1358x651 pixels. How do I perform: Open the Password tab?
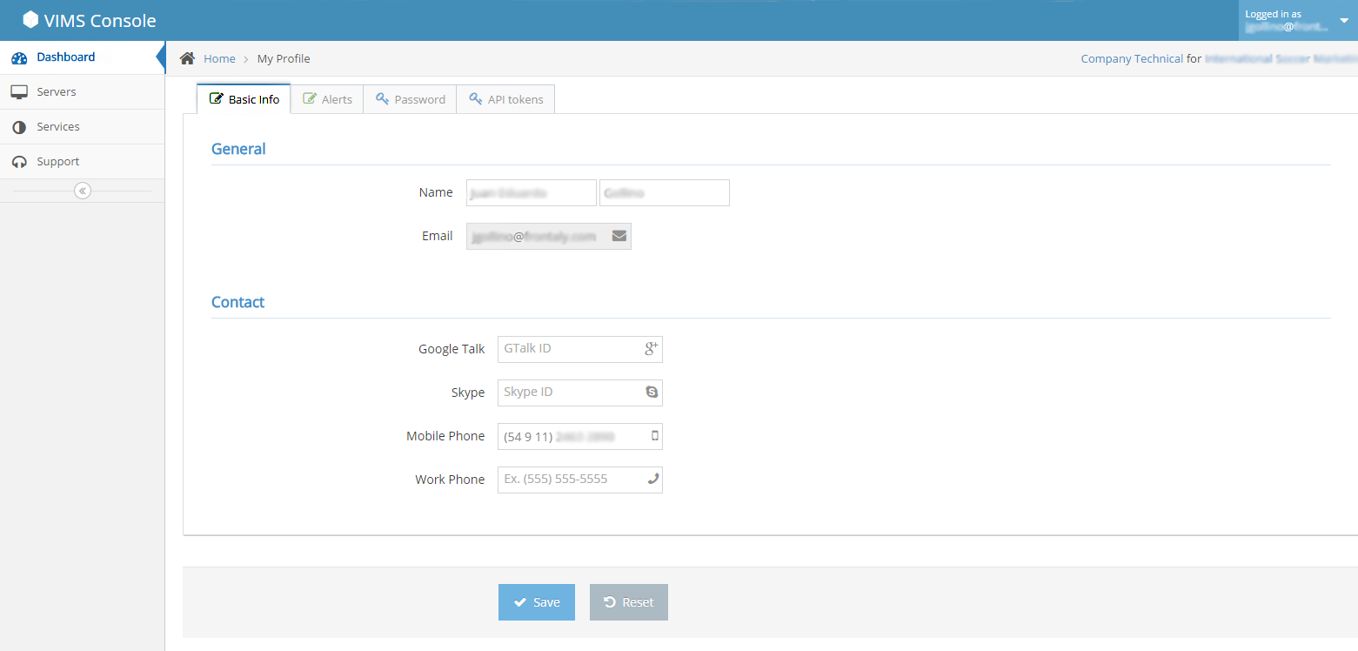[410, 99]
